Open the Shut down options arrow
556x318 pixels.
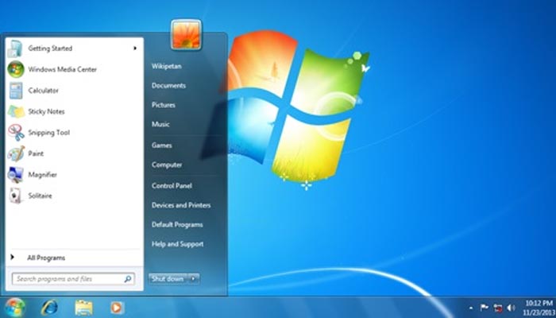tap(193, 279)
